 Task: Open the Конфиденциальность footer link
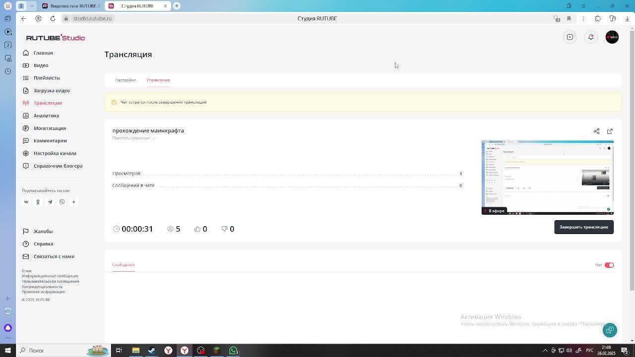[42, 287]
